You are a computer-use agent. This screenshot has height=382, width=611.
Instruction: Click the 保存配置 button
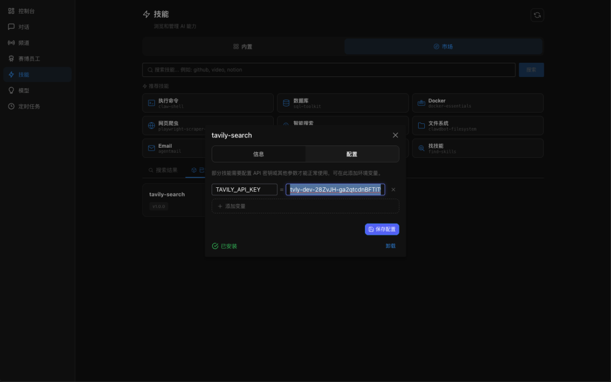pos(382,229)
